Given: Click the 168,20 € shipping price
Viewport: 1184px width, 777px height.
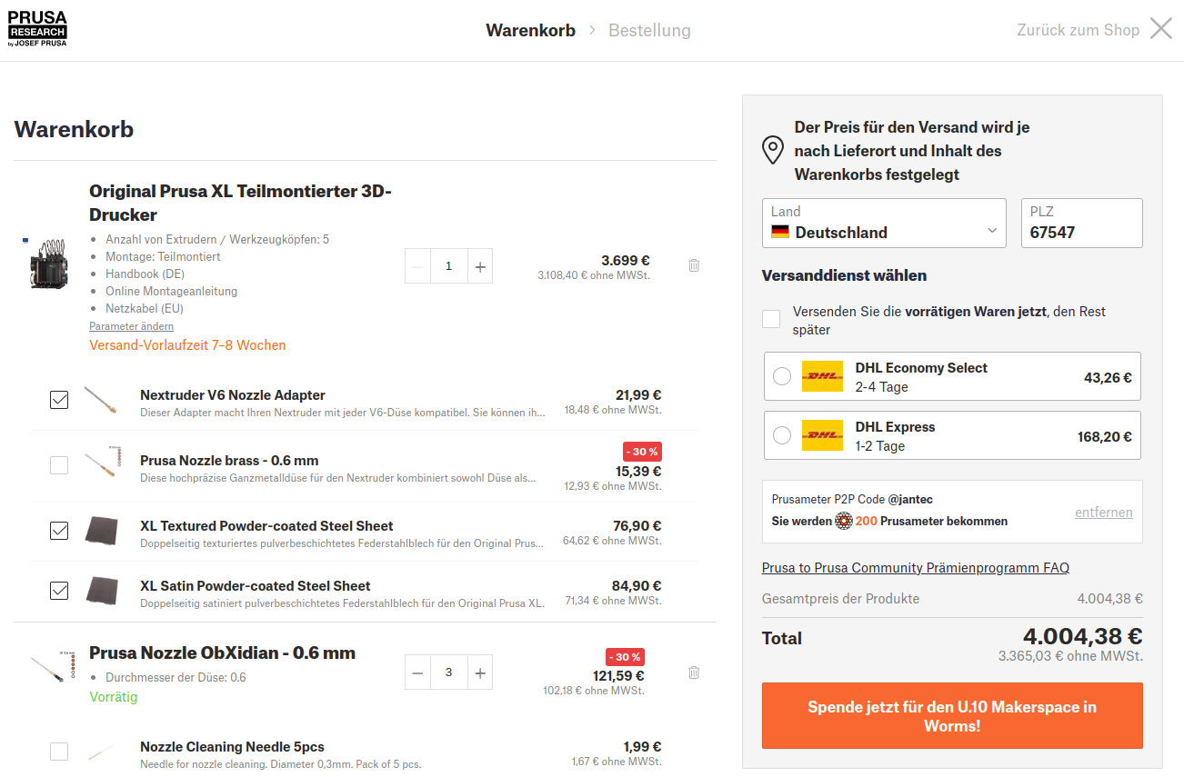Looking at the screenshot, I should [x=1105, y=437].
